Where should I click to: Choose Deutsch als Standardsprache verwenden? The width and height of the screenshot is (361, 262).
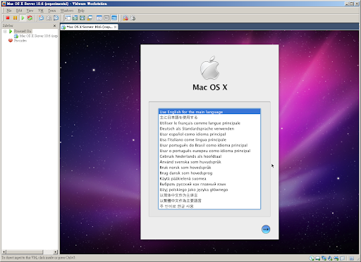click(197, 129)
